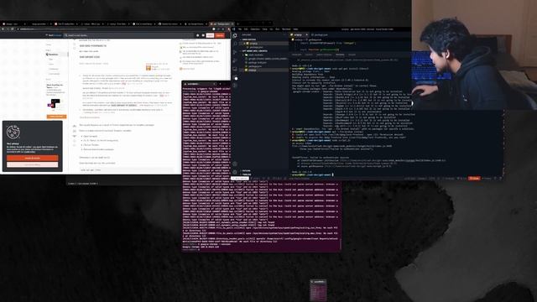
Task: Click Accept all cookies in cookie dialog
Action: point(32,158)
